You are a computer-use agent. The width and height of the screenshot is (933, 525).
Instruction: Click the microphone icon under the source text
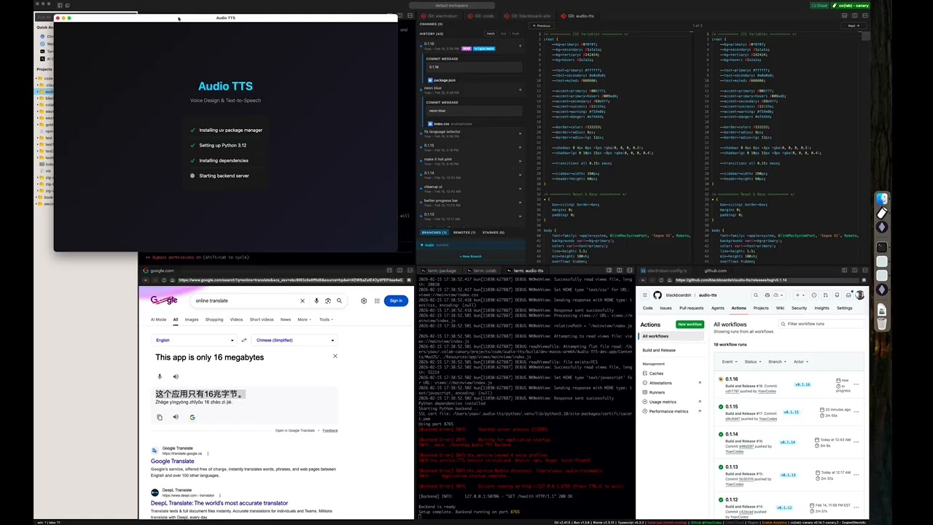click(x=160, y=377)
